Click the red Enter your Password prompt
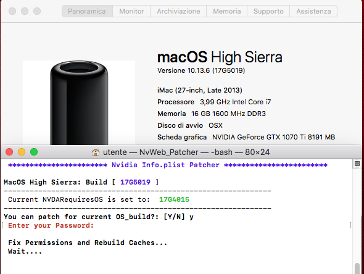Screen dimensions: 364x274 click(x=51, y=225)
